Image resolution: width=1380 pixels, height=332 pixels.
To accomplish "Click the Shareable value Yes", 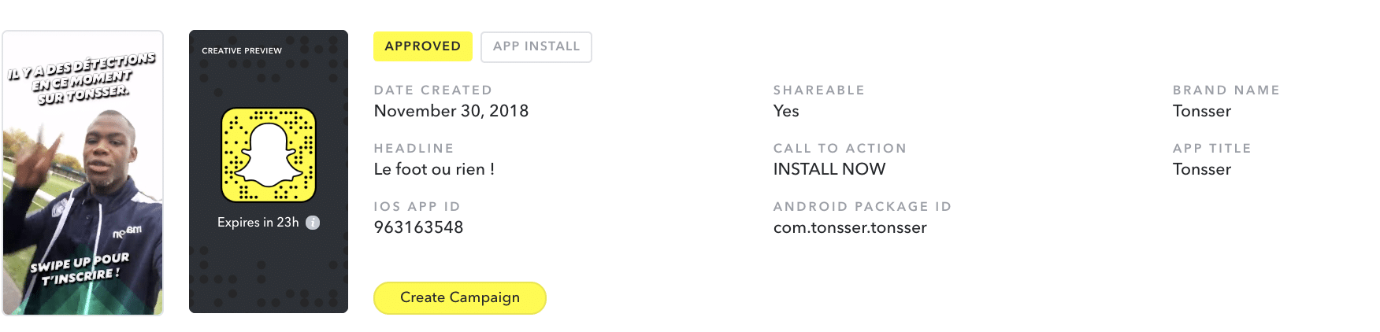I will pos(786,111).
